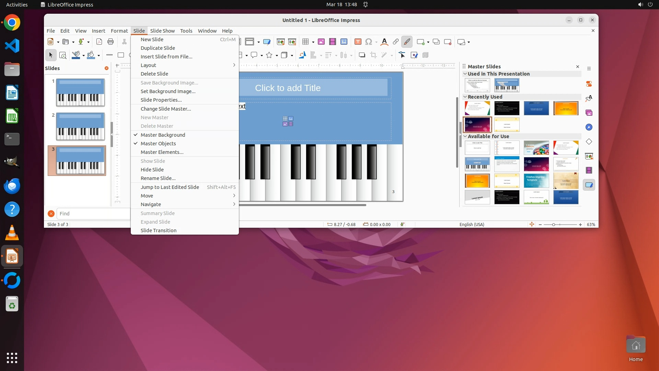Select the Rectangle shape tool
The height and width of the screenshot is (371, 659).
121,55
